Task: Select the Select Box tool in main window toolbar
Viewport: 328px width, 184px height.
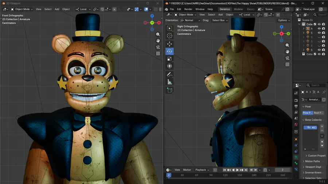Action: (x=169, y=28)
